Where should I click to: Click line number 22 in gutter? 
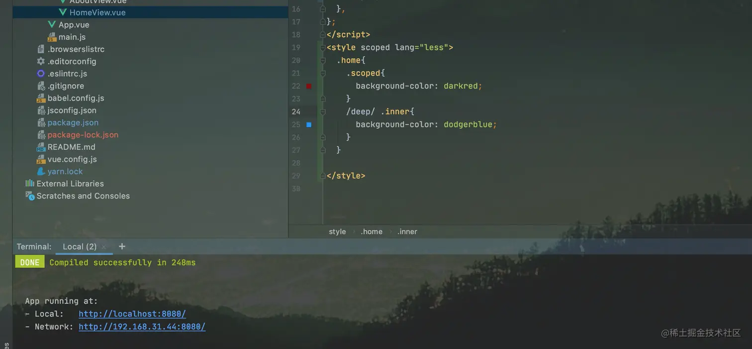click(x=296, y=86)
